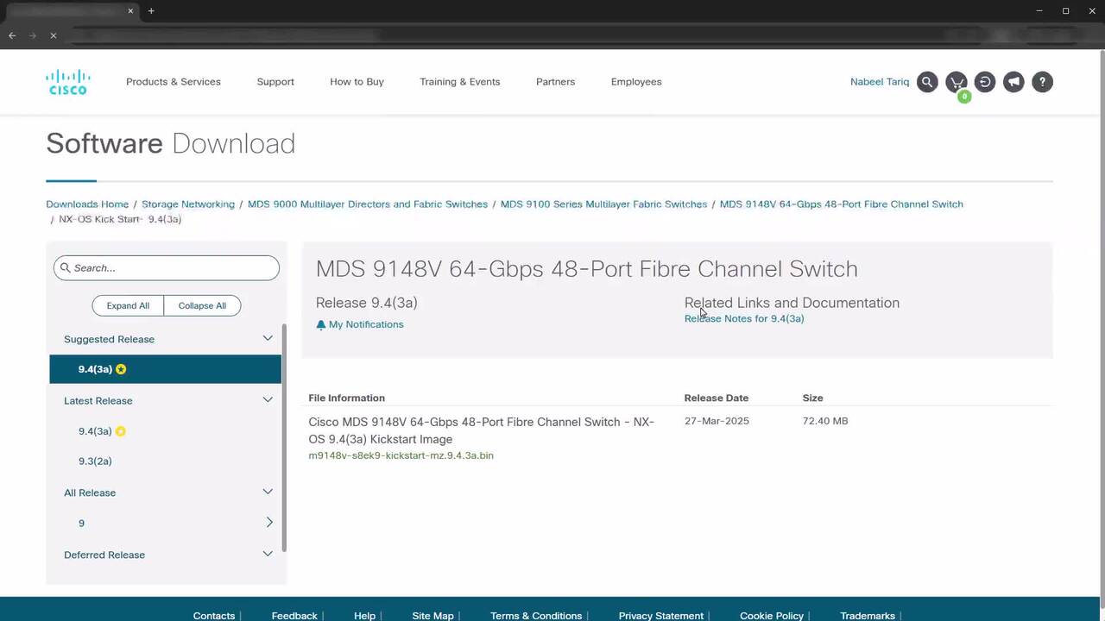
Task: Open Cookie Policy footer link
Action: tap(772, 616)
